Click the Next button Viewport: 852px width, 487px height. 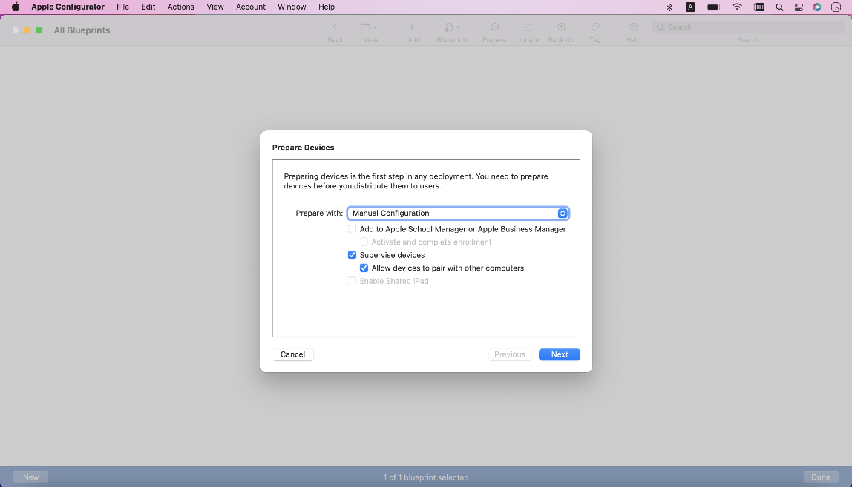pos(559,354)
